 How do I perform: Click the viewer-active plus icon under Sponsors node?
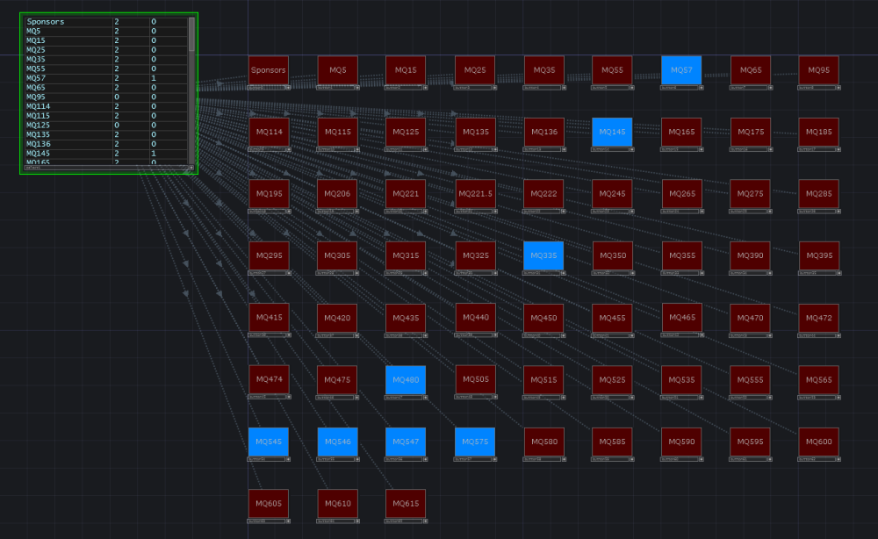286,88
